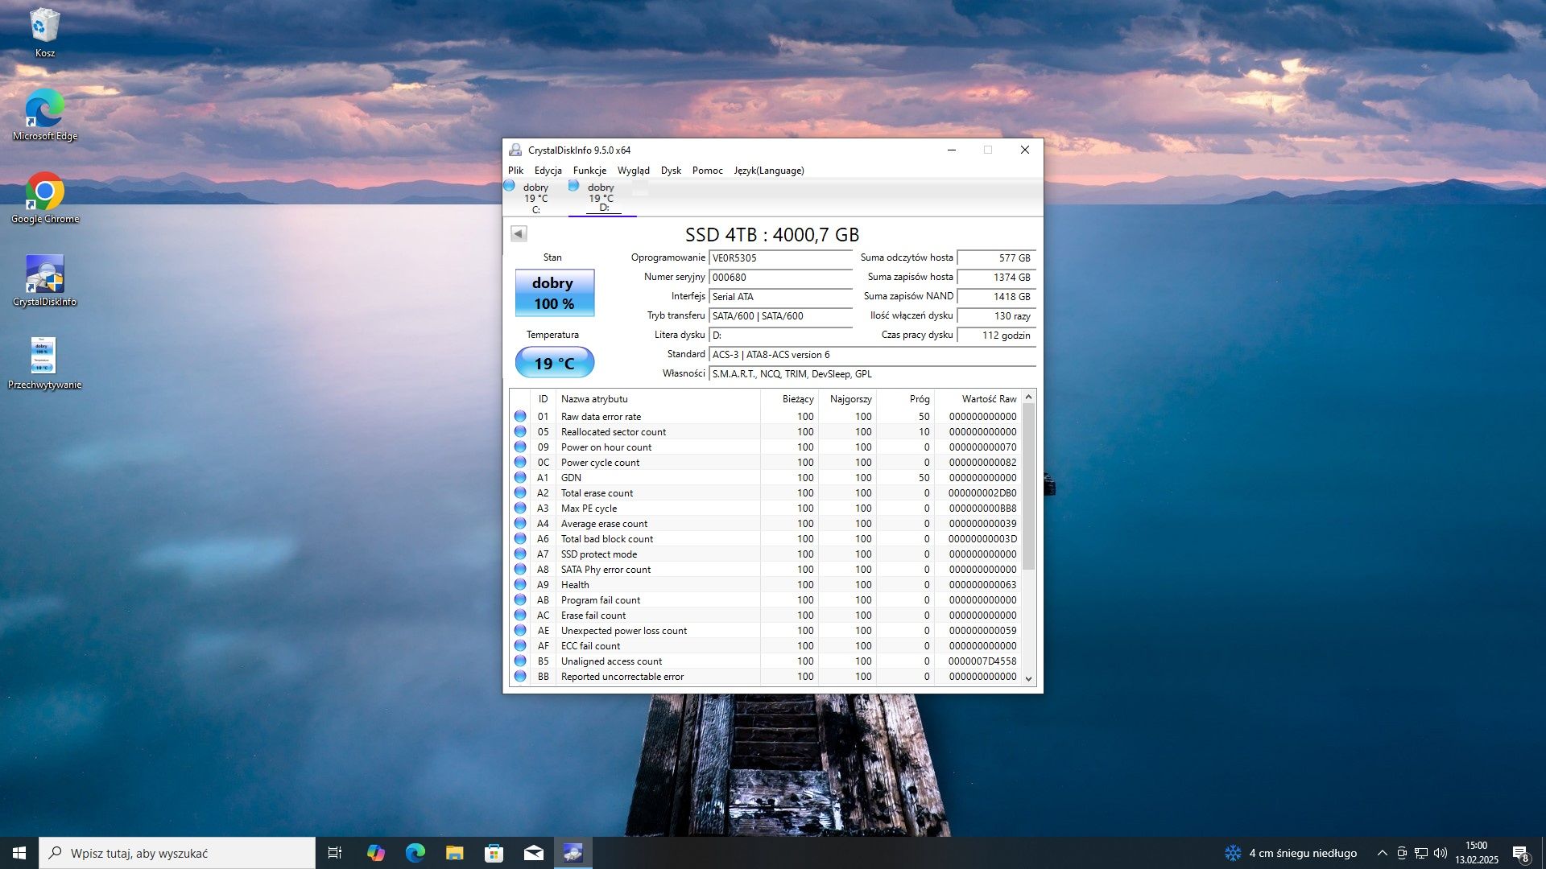This screenshot has width=1546, height=869.
Task: Click status orb for Raw data error rate
Action: tap(520, 416)
